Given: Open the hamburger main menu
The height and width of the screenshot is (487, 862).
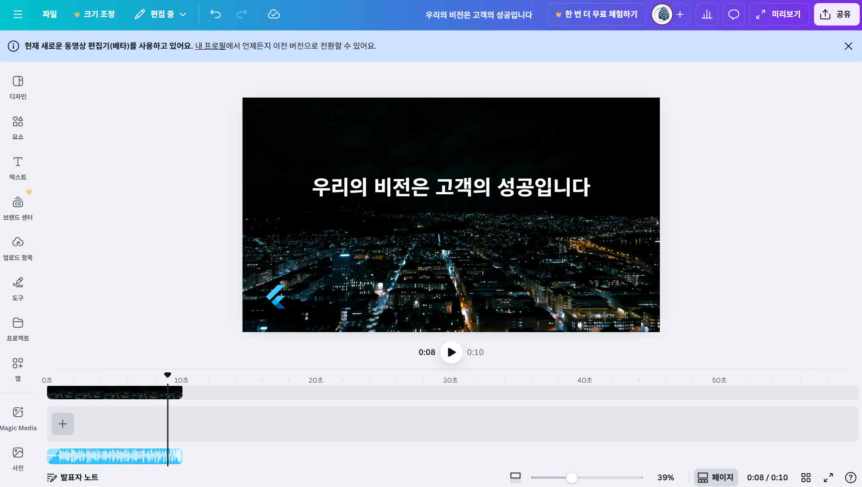Looking at the screenshot, I should click(18, 14).
